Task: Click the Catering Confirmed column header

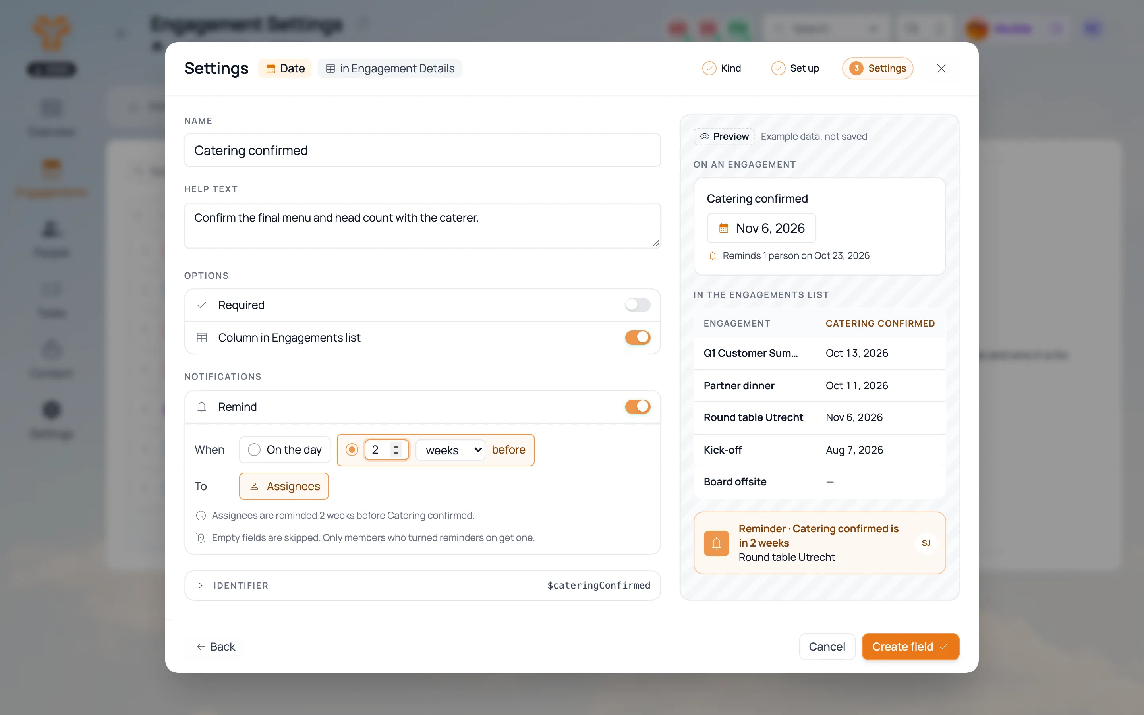Action: coord(880,323)
